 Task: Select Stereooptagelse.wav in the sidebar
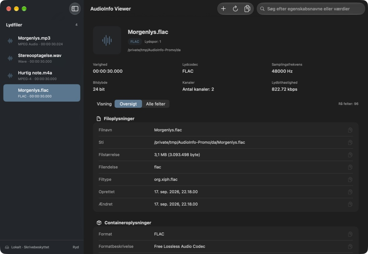click(x=42, y=58)
